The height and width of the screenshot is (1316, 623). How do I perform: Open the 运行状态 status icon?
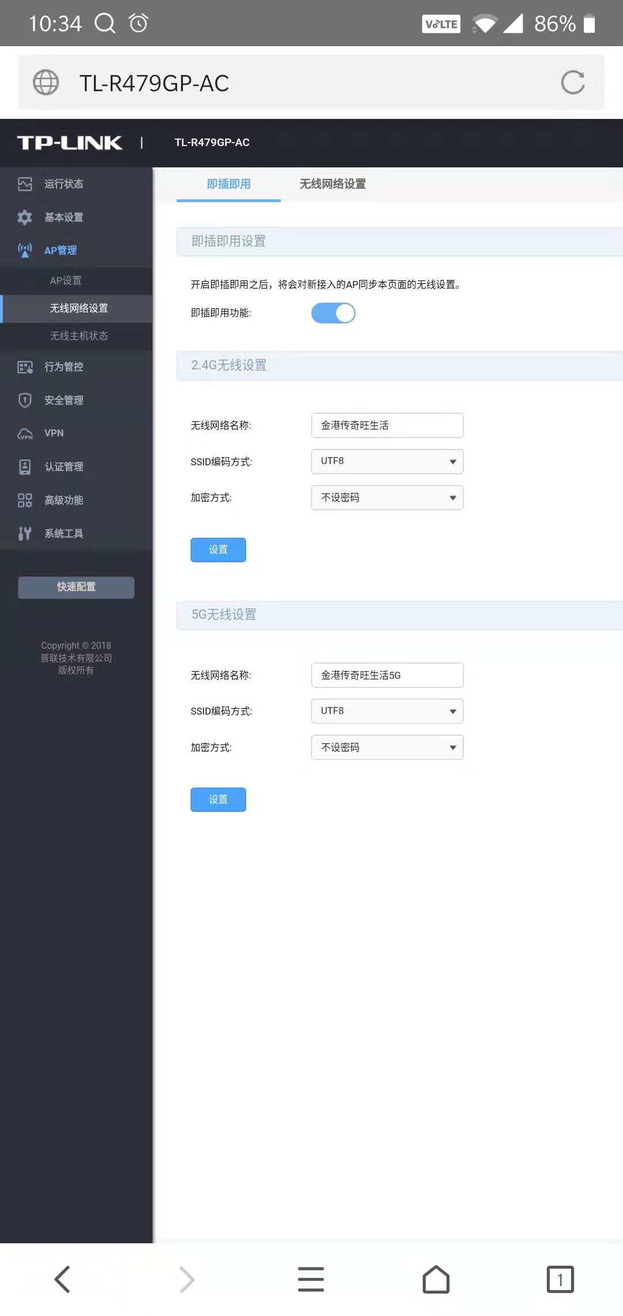[25, 184]
